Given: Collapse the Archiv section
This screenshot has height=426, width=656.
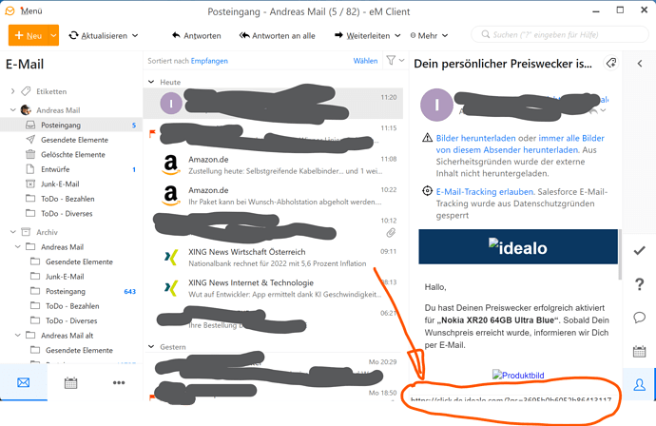Looking at the screenshot, I should click(12, 232).
